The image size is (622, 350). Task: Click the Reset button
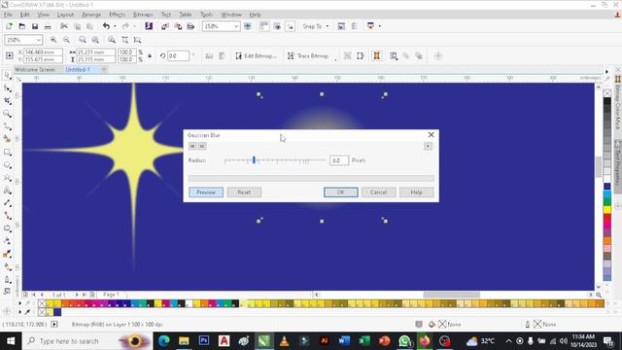point(244,192)
